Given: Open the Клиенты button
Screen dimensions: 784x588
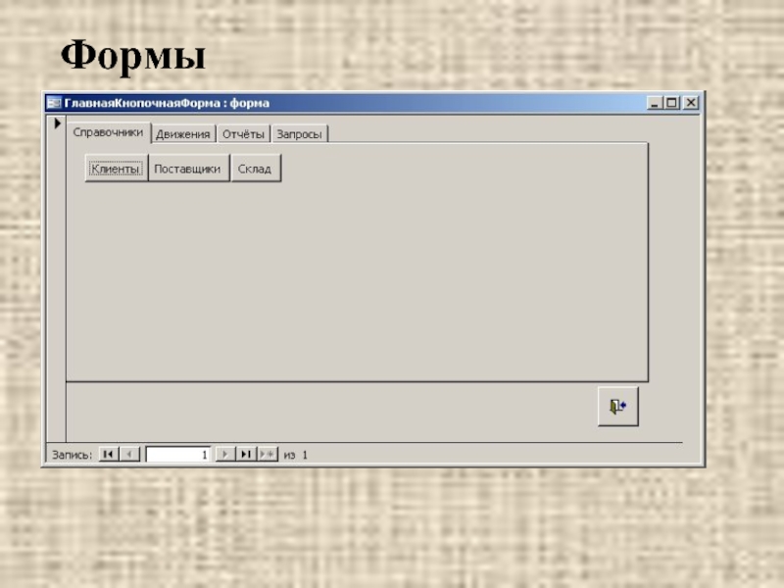Looking at the screenshot, I should tap(116, 169).
